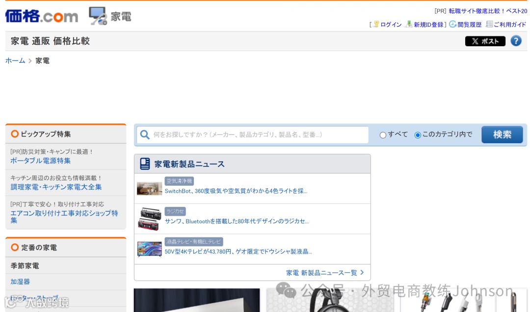Open the ログイン link
Image resolution: width=530 pixels, height=312 pixels.
[391, 25]
